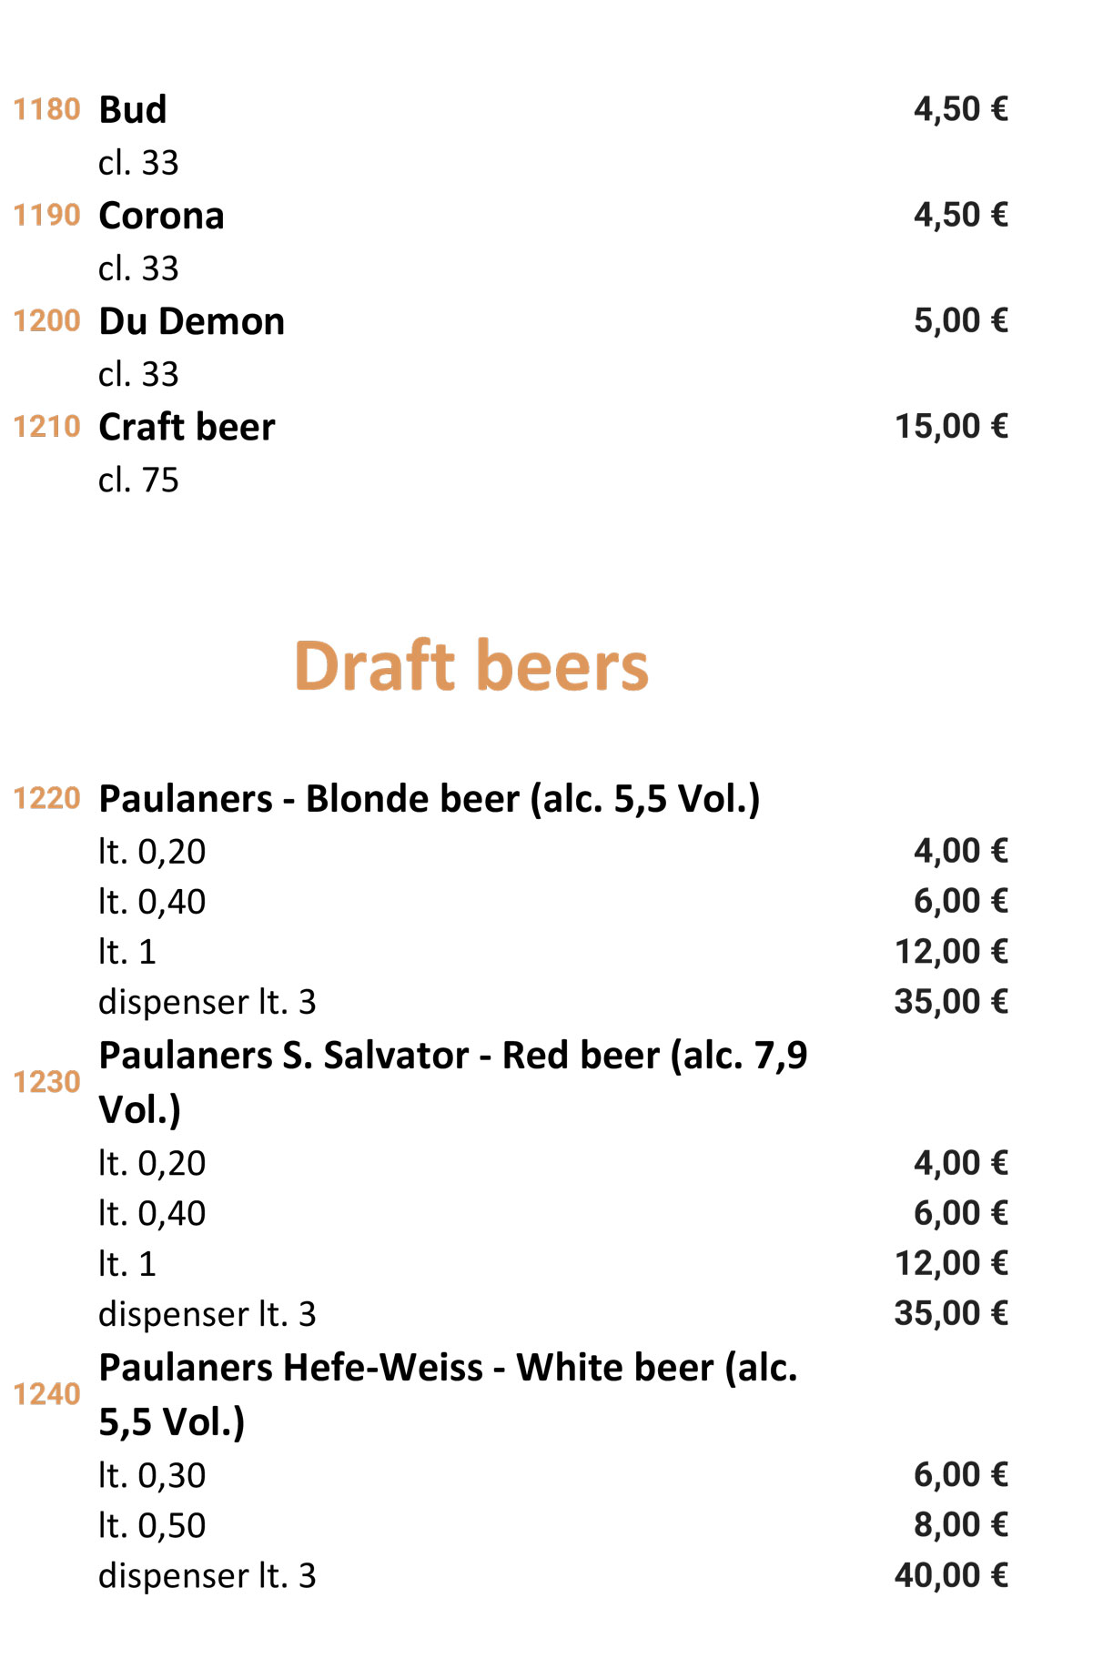Click item code 1230

pos(46,1082)
